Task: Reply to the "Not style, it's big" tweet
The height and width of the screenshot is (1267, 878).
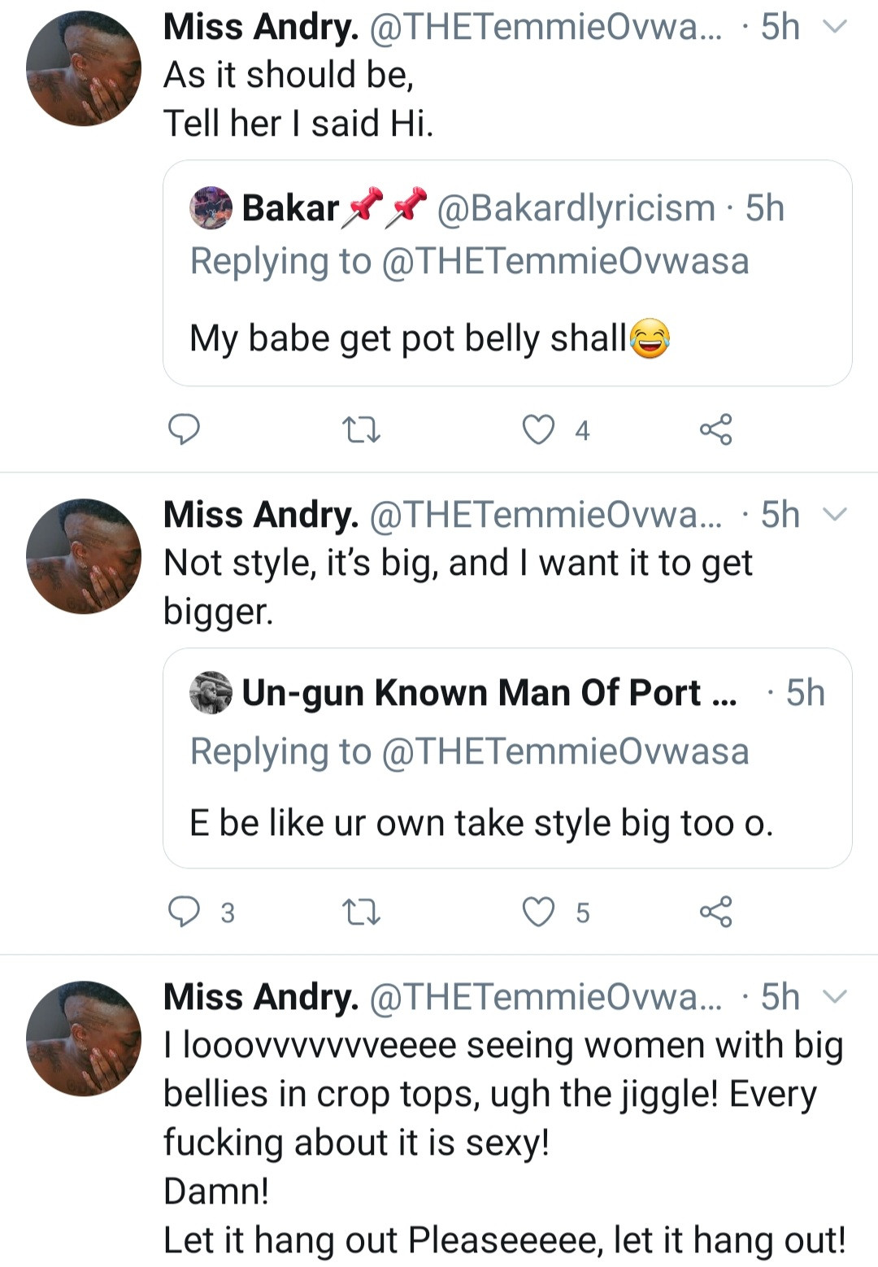Action: 184,912
